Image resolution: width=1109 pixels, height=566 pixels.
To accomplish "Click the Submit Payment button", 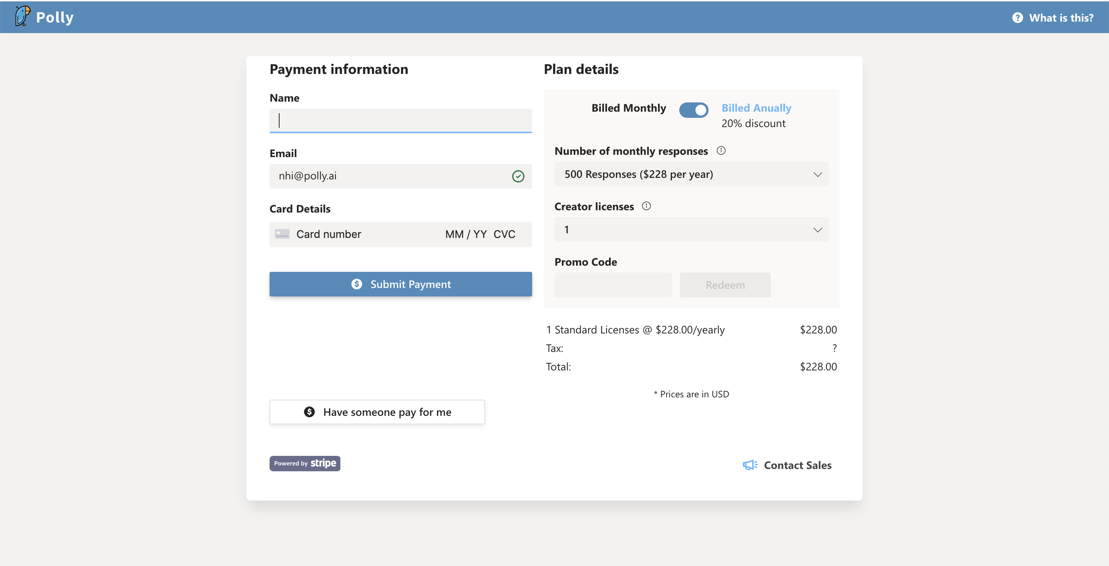I will [400, 284].
